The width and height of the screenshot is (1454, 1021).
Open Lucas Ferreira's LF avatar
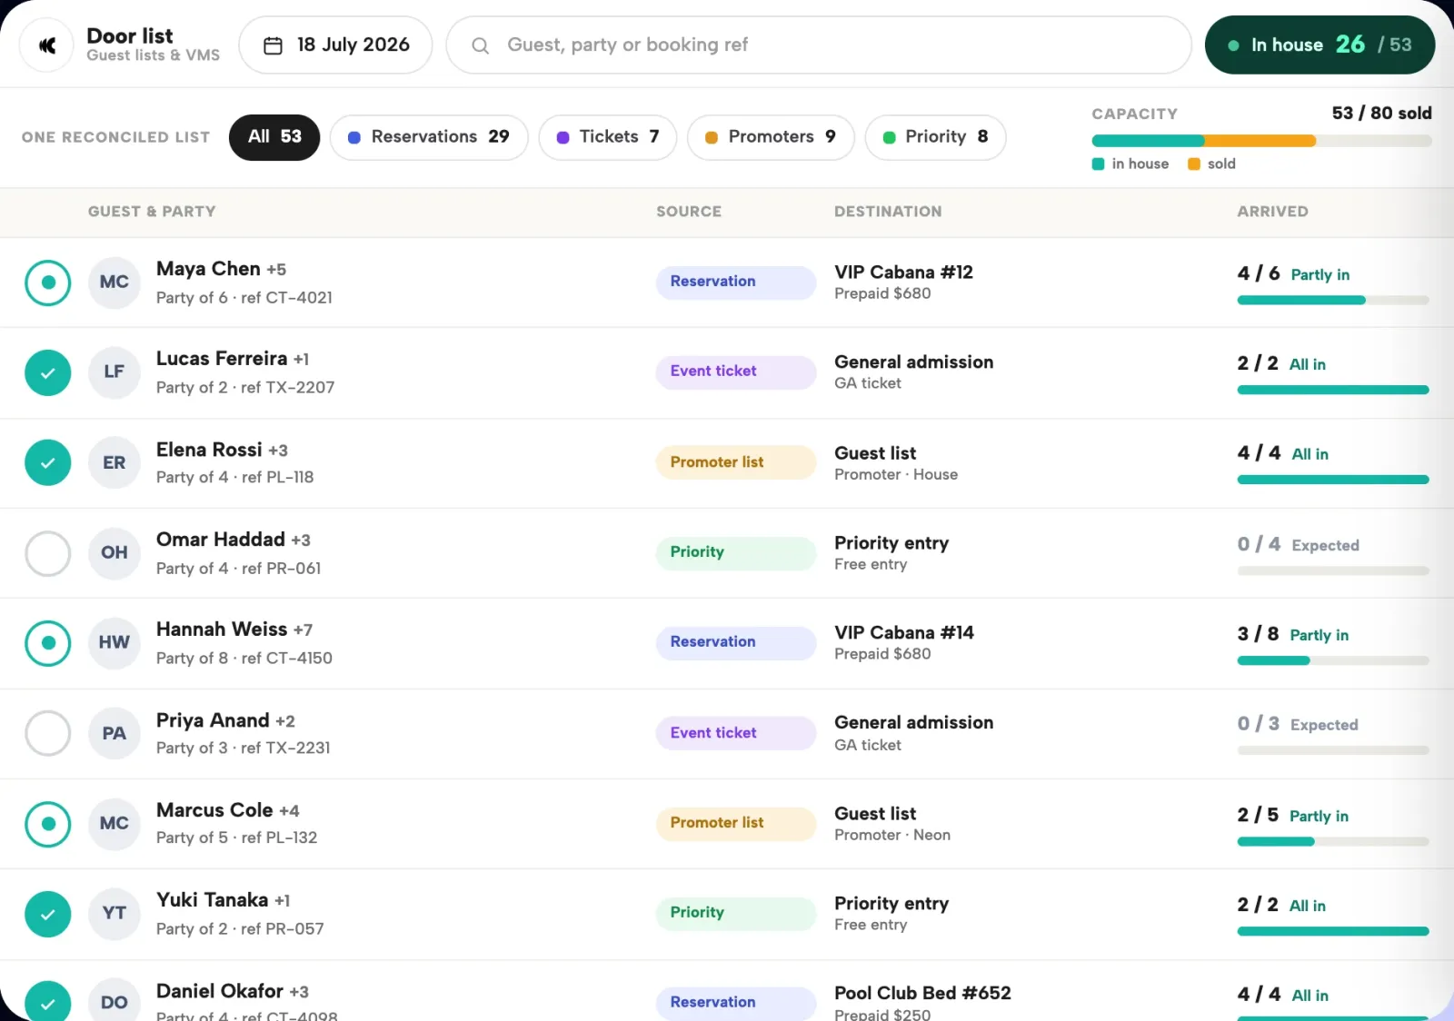coord(114,372)
